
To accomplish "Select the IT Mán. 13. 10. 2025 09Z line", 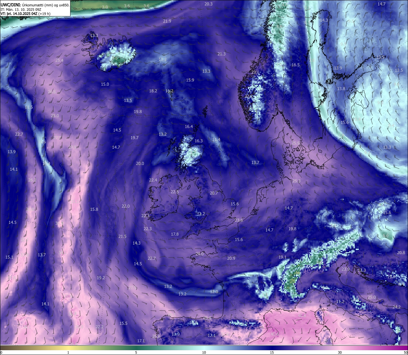I will click(21, 9).
